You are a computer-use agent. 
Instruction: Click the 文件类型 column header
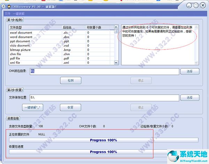coord(36,27)
